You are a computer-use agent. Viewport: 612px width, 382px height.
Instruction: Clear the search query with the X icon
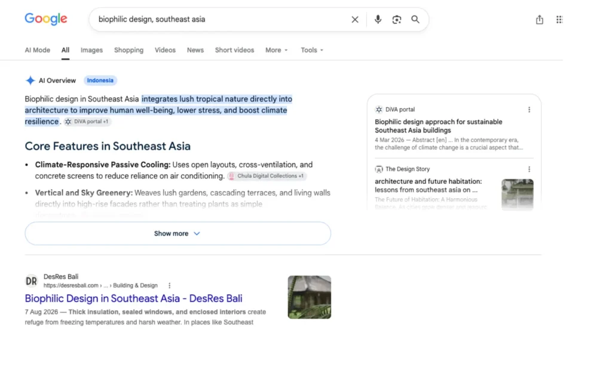pyautogui.click(x=354, y=20)
